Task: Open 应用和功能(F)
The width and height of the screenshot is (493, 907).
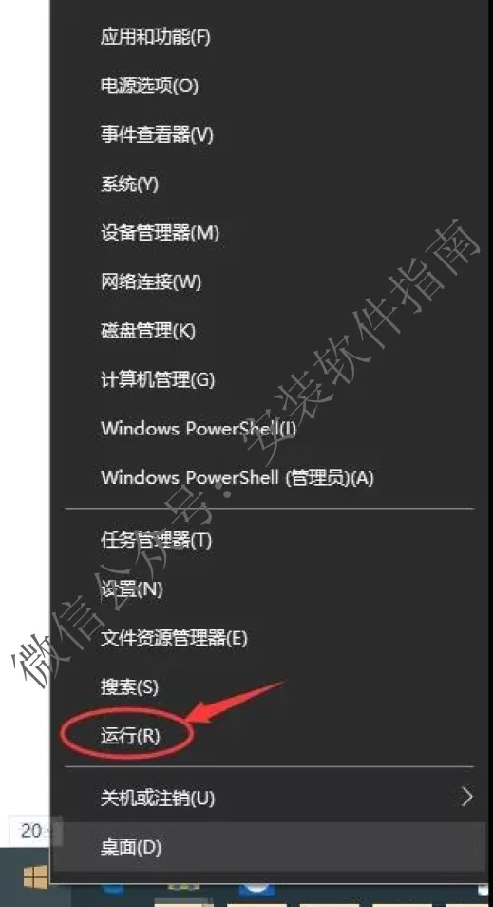Action: pyautogui.click(x=155, y=37)
